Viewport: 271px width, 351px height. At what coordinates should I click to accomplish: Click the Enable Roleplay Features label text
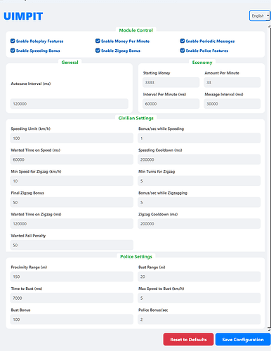(x=40, y=41)
